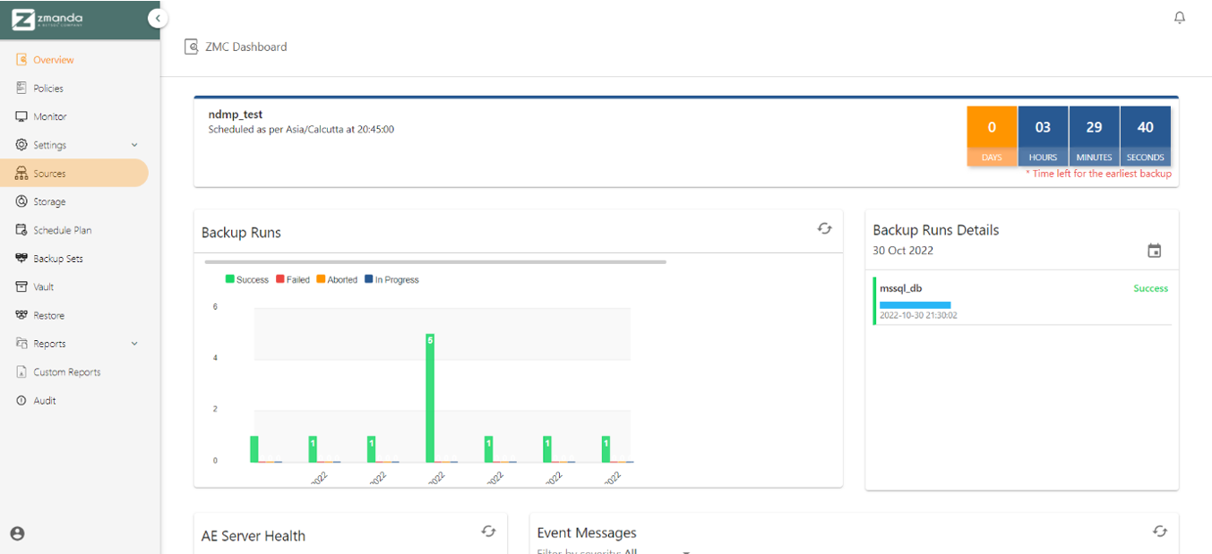Click the Custom Reports document icon
Viewport: 1212px width, 554px height.
coord(21,371)
